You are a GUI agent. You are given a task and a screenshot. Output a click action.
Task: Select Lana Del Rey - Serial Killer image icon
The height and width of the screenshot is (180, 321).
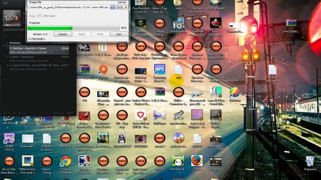[216, 96]
